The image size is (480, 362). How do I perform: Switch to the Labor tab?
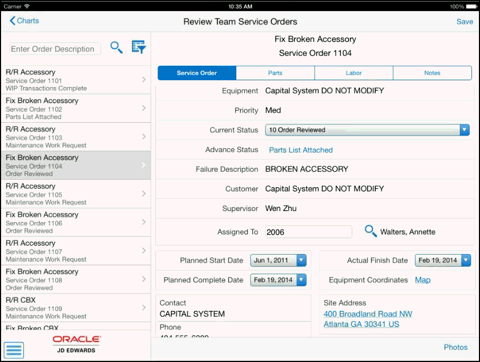[353, 73]
